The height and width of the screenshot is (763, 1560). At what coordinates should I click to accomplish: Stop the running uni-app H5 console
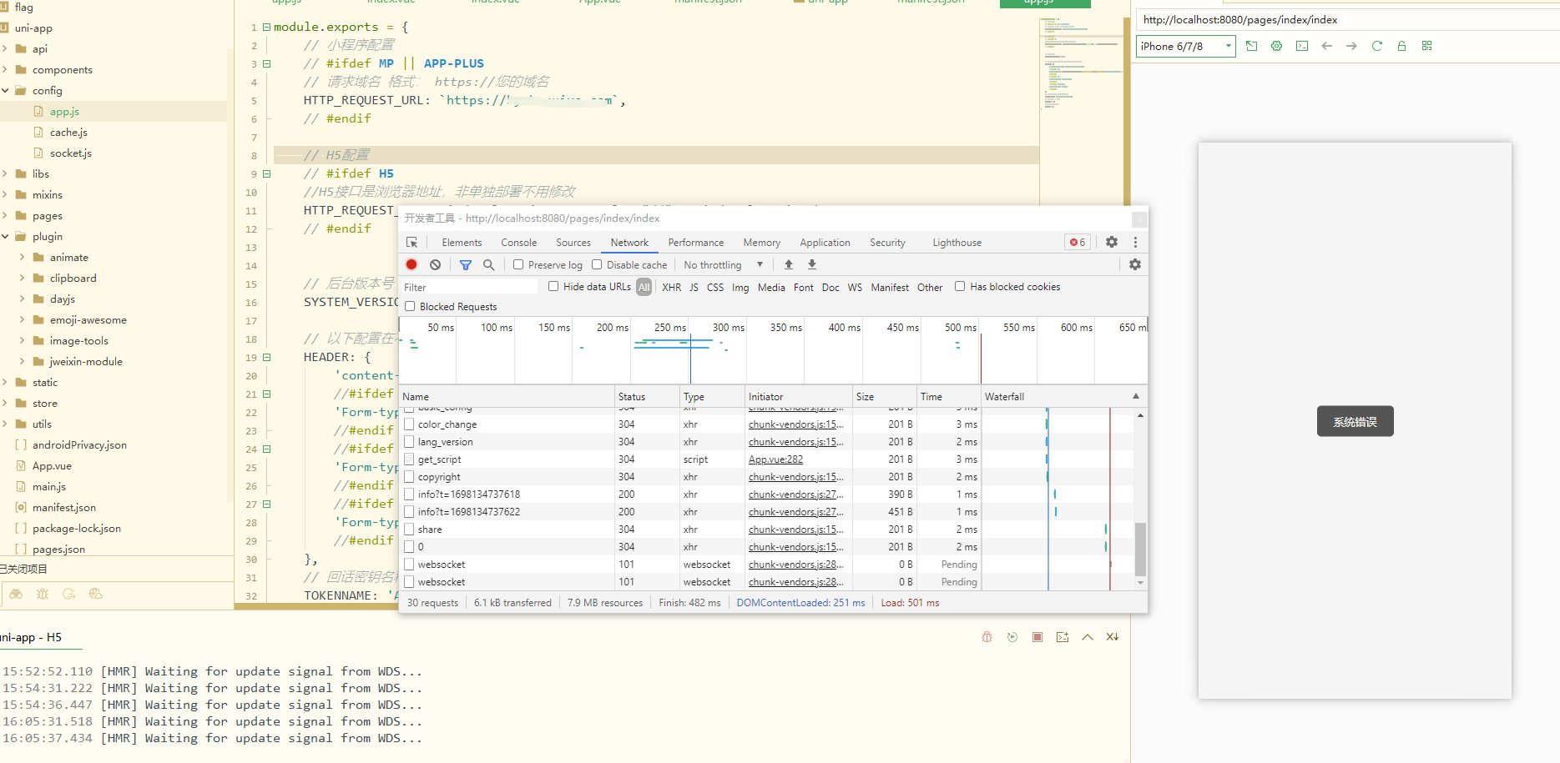(x=1037, y=637)
